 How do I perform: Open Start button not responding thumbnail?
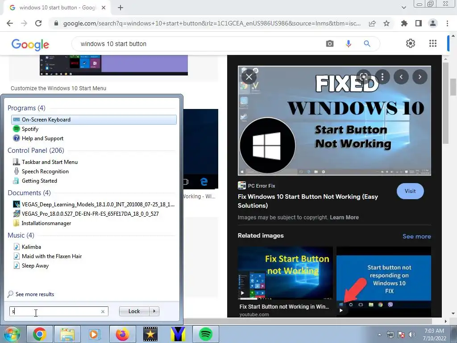[x=383, y=282]
